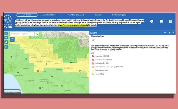Click the 'West Covina' map label

[x=68, y=68]
